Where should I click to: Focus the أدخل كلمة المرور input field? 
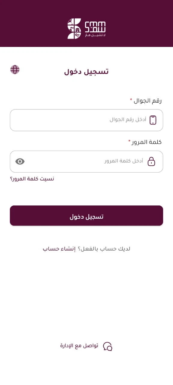point(86,162)
